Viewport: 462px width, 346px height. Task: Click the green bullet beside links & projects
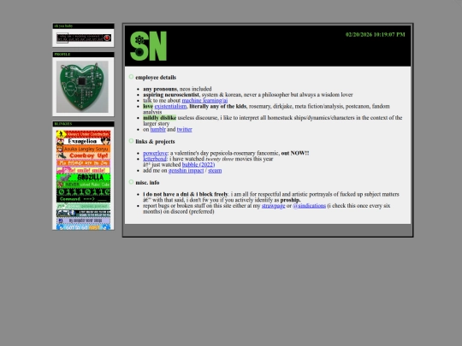coord(131,141)
